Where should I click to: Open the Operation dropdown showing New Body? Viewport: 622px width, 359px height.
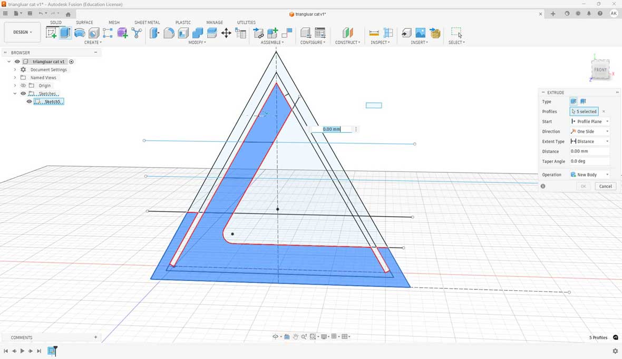point(589,174)
